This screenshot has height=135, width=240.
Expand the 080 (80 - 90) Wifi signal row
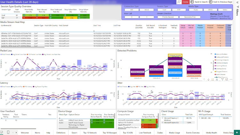click(199, 117)
